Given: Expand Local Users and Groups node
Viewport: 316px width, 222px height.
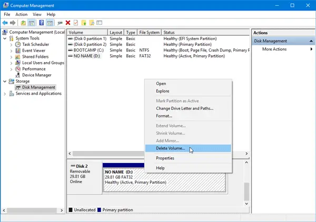Looking at the screenshot, I should 11,63.
